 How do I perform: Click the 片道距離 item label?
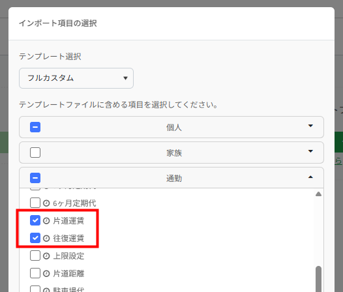coord(68,273)
